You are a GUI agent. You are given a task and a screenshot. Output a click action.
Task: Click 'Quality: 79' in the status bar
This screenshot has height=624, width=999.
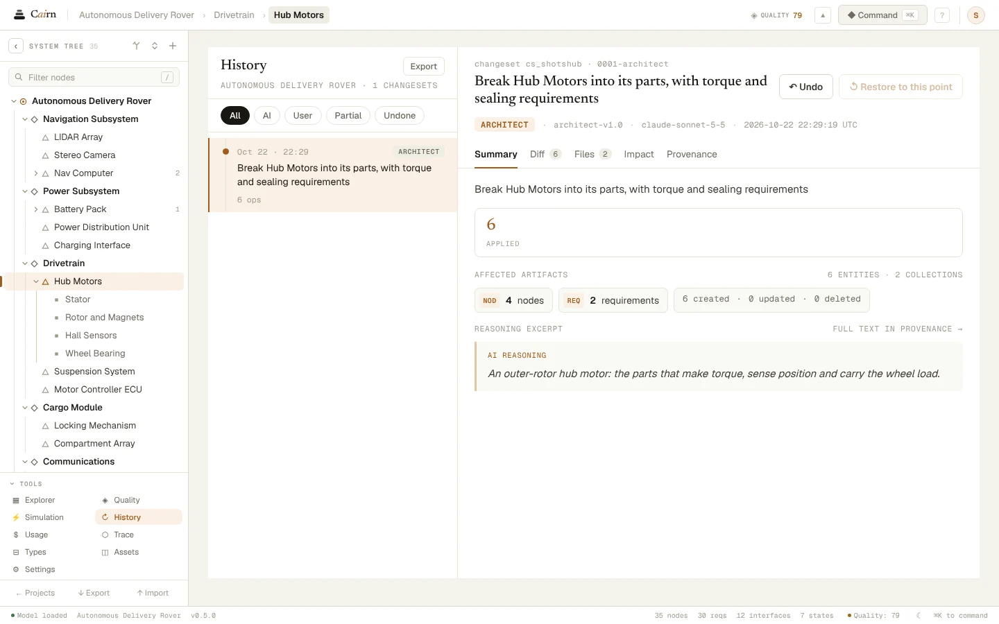(873, 616)
